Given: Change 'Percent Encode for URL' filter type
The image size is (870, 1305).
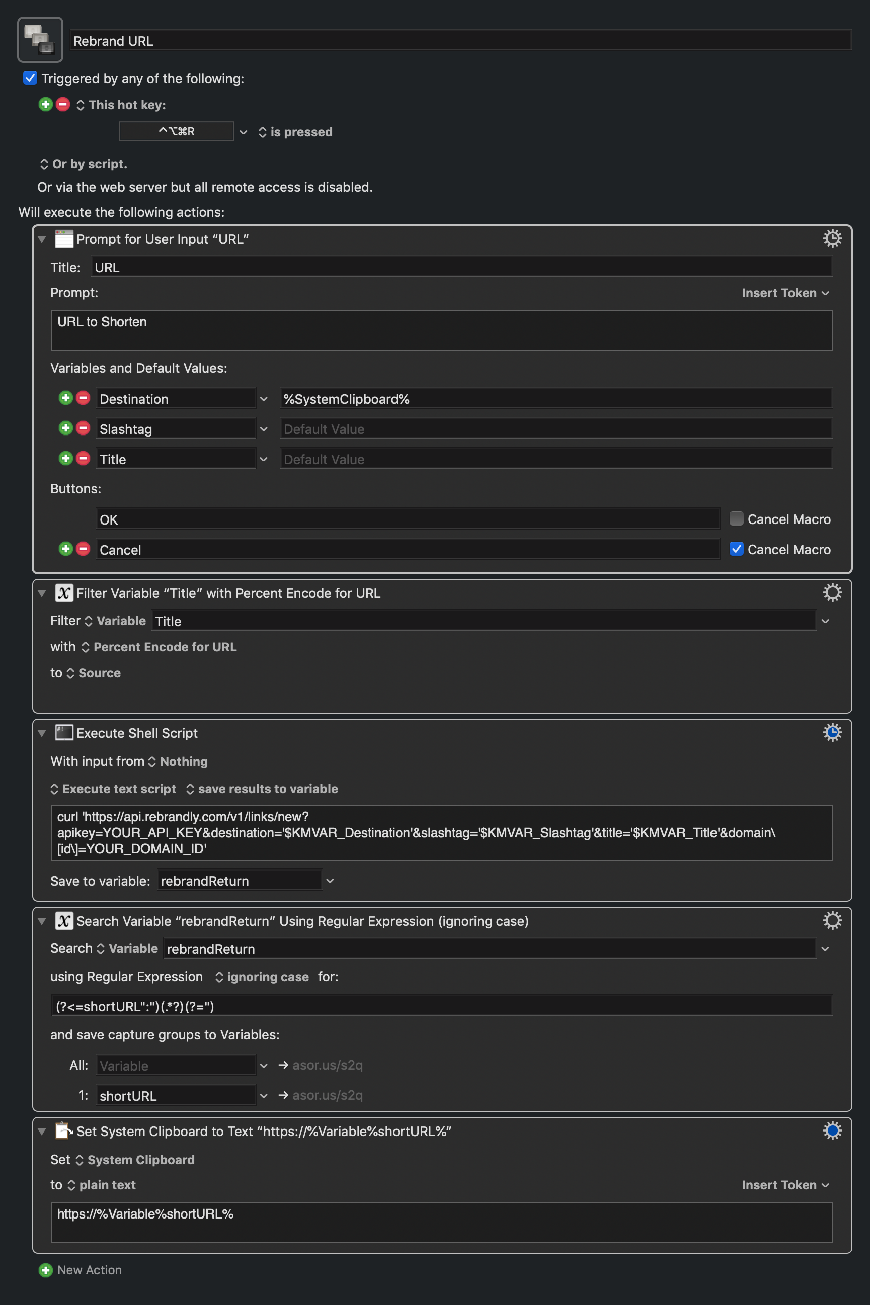Looking at the screenshot, I should [159, 647].
